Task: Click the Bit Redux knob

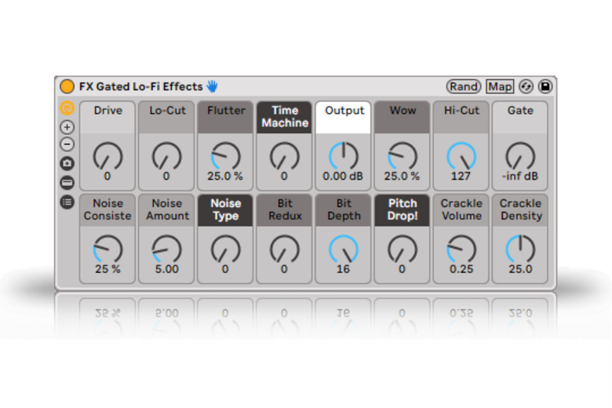Action: click(x=285, y=249)
